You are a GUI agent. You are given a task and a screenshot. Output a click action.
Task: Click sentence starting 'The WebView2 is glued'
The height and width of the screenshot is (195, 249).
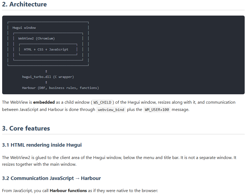91,158
